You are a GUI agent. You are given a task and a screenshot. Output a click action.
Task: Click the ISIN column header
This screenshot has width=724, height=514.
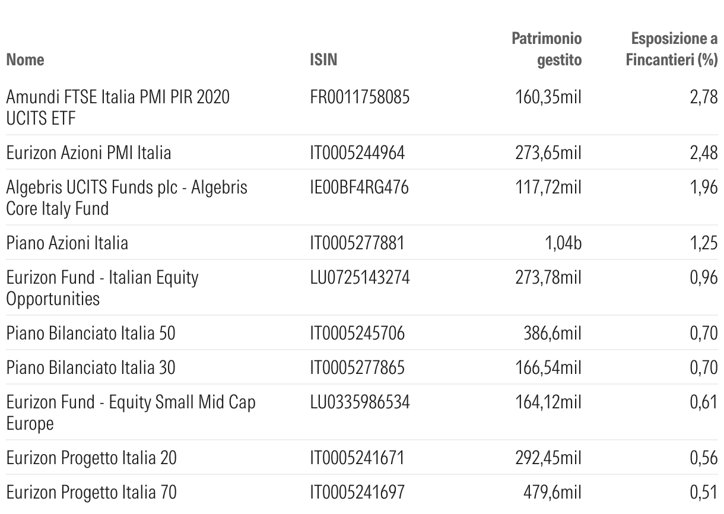[x=324, y=60]
